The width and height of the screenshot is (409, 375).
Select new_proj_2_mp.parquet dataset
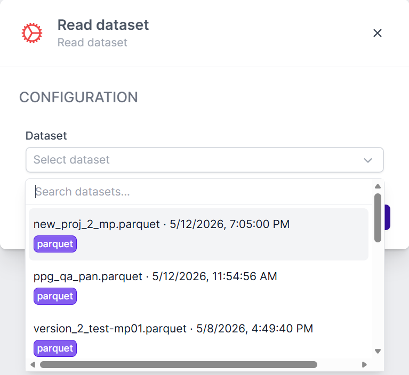point(198,234)
